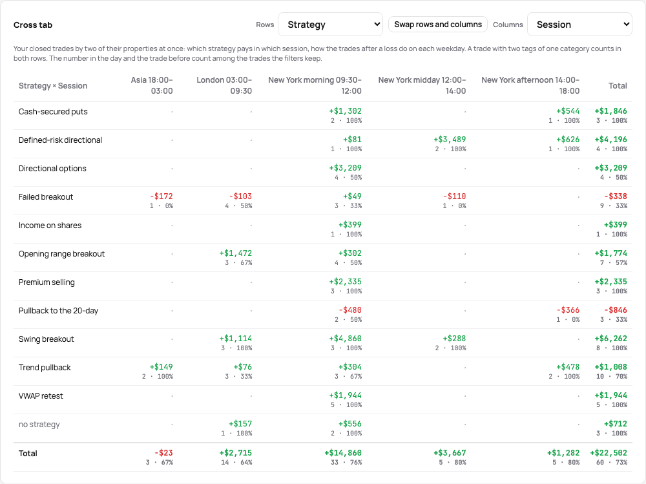Image resolution: width=646 pixels, height=484 pixels.
Task: Select the Directional options row label
Action: click(52, 169)
